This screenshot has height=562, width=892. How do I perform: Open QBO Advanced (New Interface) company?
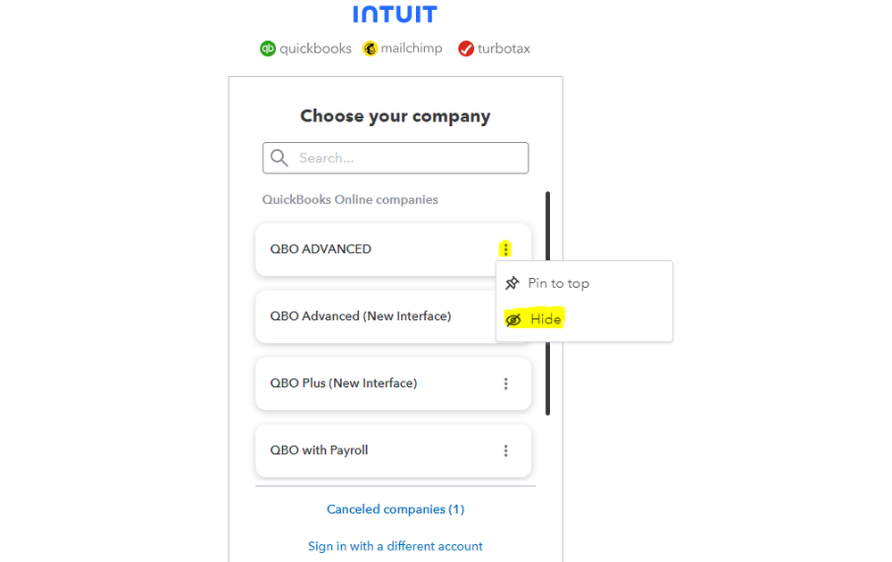tap(361, 316)
